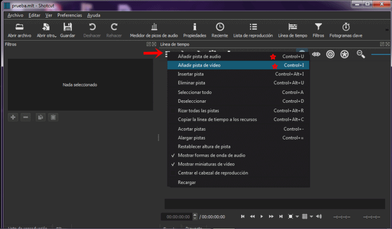Image resolution: width=392 pixels, height=229 pixels.
Task: Choose Acortar pistas menu entry
Action: pyautogui.click(x=239, y=129)
